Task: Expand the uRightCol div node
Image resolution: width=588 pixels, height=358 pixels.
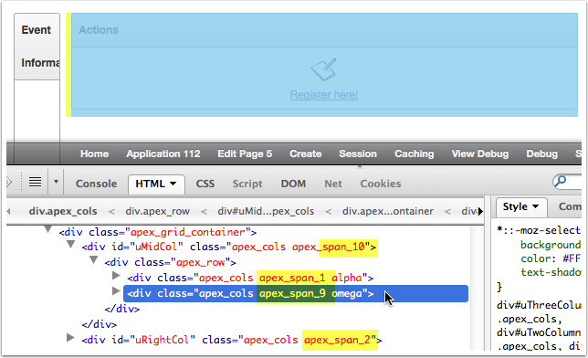Action: [x=70, y=338]
